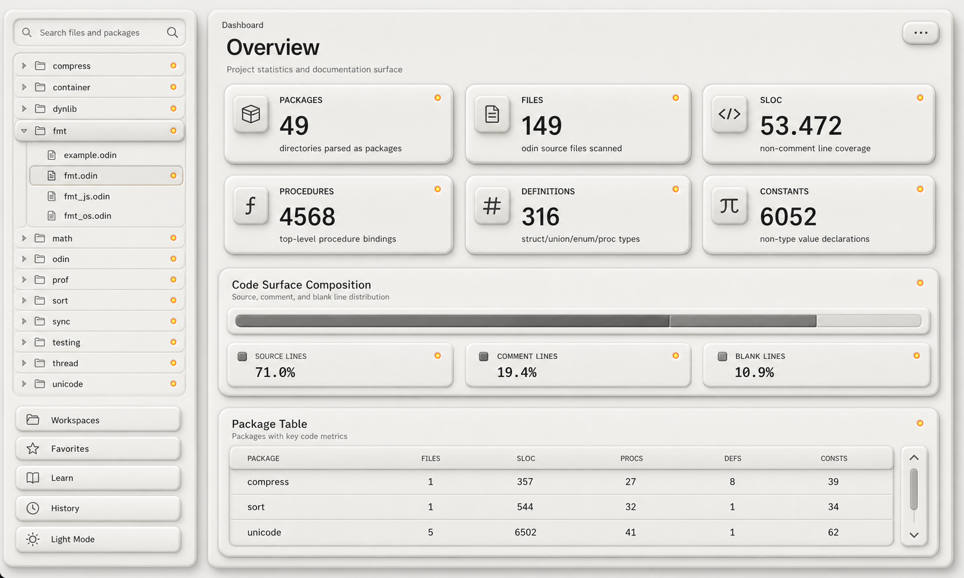The height and width of the screenshot is (578, 964).
Task: Select the unicode row in Package Table
Action: [561, 532]
